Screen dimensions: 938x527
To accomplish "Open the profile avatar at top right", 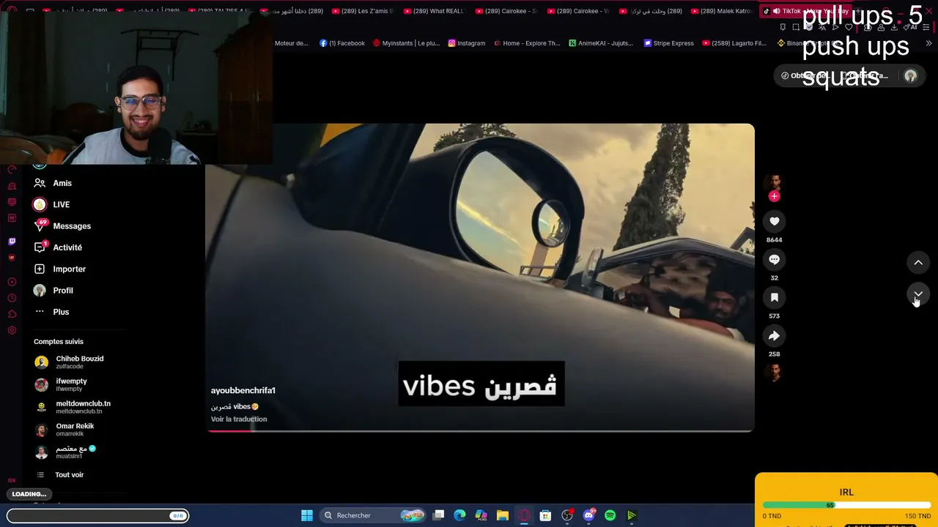I will [x=910, y=76].
